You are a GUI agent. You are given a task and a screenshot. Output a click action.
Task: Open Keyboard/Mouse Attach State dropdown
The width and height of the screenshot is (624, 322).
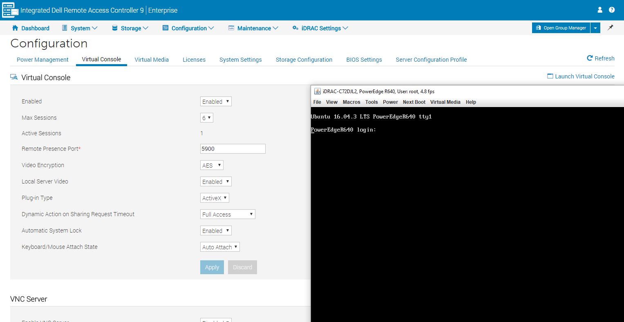click(220, 247)
